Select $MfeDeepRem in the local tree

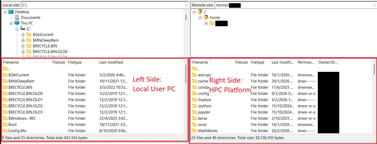[x=46, y=40]
